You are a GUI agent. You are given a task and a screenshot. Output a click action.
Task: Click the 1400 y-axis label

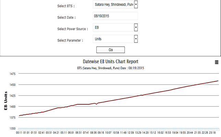click(x=13, y=107)
